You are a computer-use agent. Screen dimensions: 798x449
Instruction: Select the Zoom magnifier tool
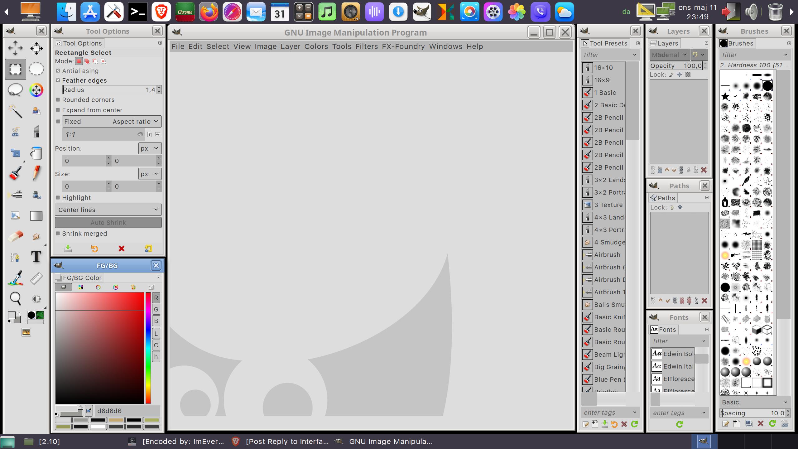tap(15, 298)
